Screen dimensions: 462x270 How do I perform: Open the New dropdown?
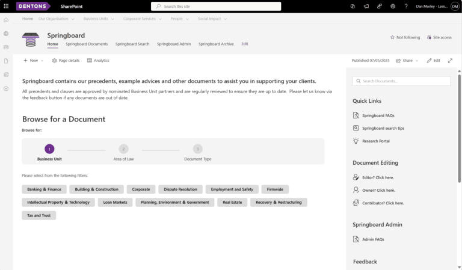(x=34, y=61)
